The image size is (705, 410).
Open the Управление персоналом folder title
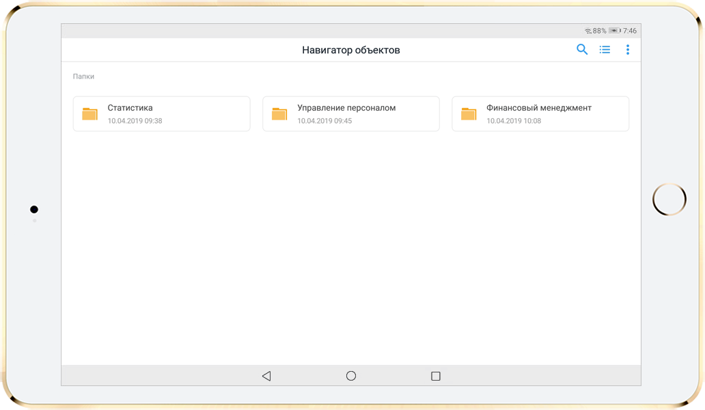point(346,108)
